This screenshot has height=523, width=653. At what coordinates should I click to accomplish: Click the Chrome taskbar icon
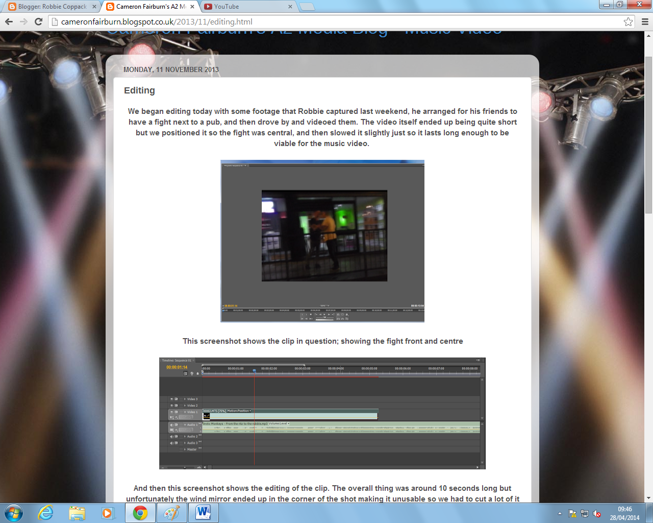pos(140,513)
